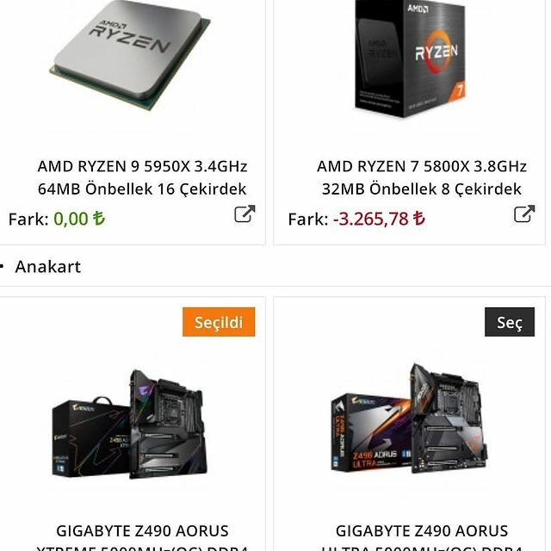
Task: Expand the Anakart section header
Action: (x=48, y=266)
